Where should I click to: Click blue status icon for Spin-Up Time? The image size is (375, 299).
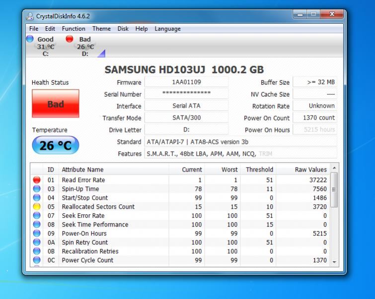(37, 188)
